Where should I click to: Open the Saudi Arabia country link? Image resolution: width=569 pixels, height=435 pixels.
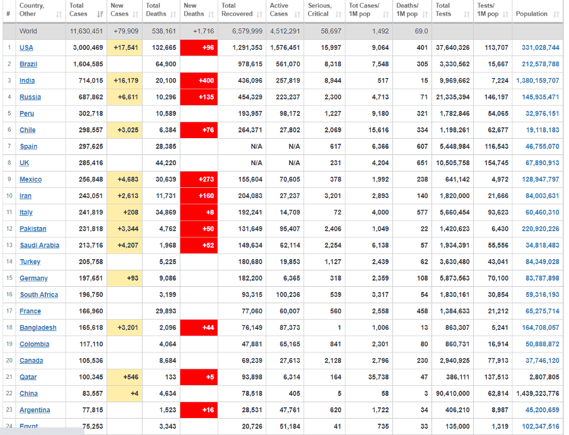pos(40,245)
